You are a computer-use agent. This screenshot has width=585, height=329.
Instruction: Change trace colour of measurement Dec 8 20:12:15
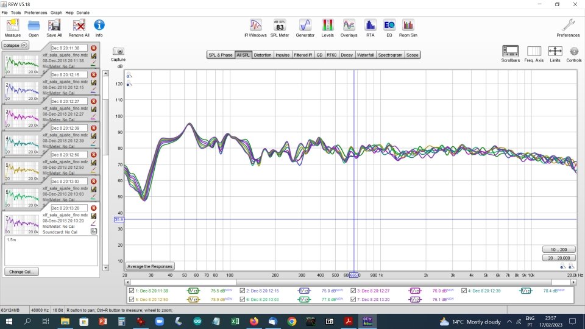pyautogui.click(x=93, y=90)
